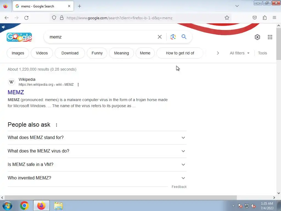Click Firefox taskbar icon
Screen dimensions: 281x211
click(x=41, y=206)
